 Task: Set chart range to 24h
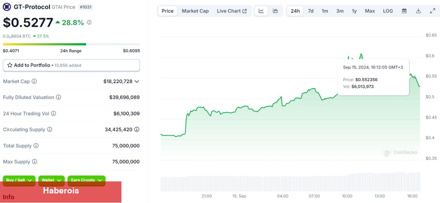295,11
